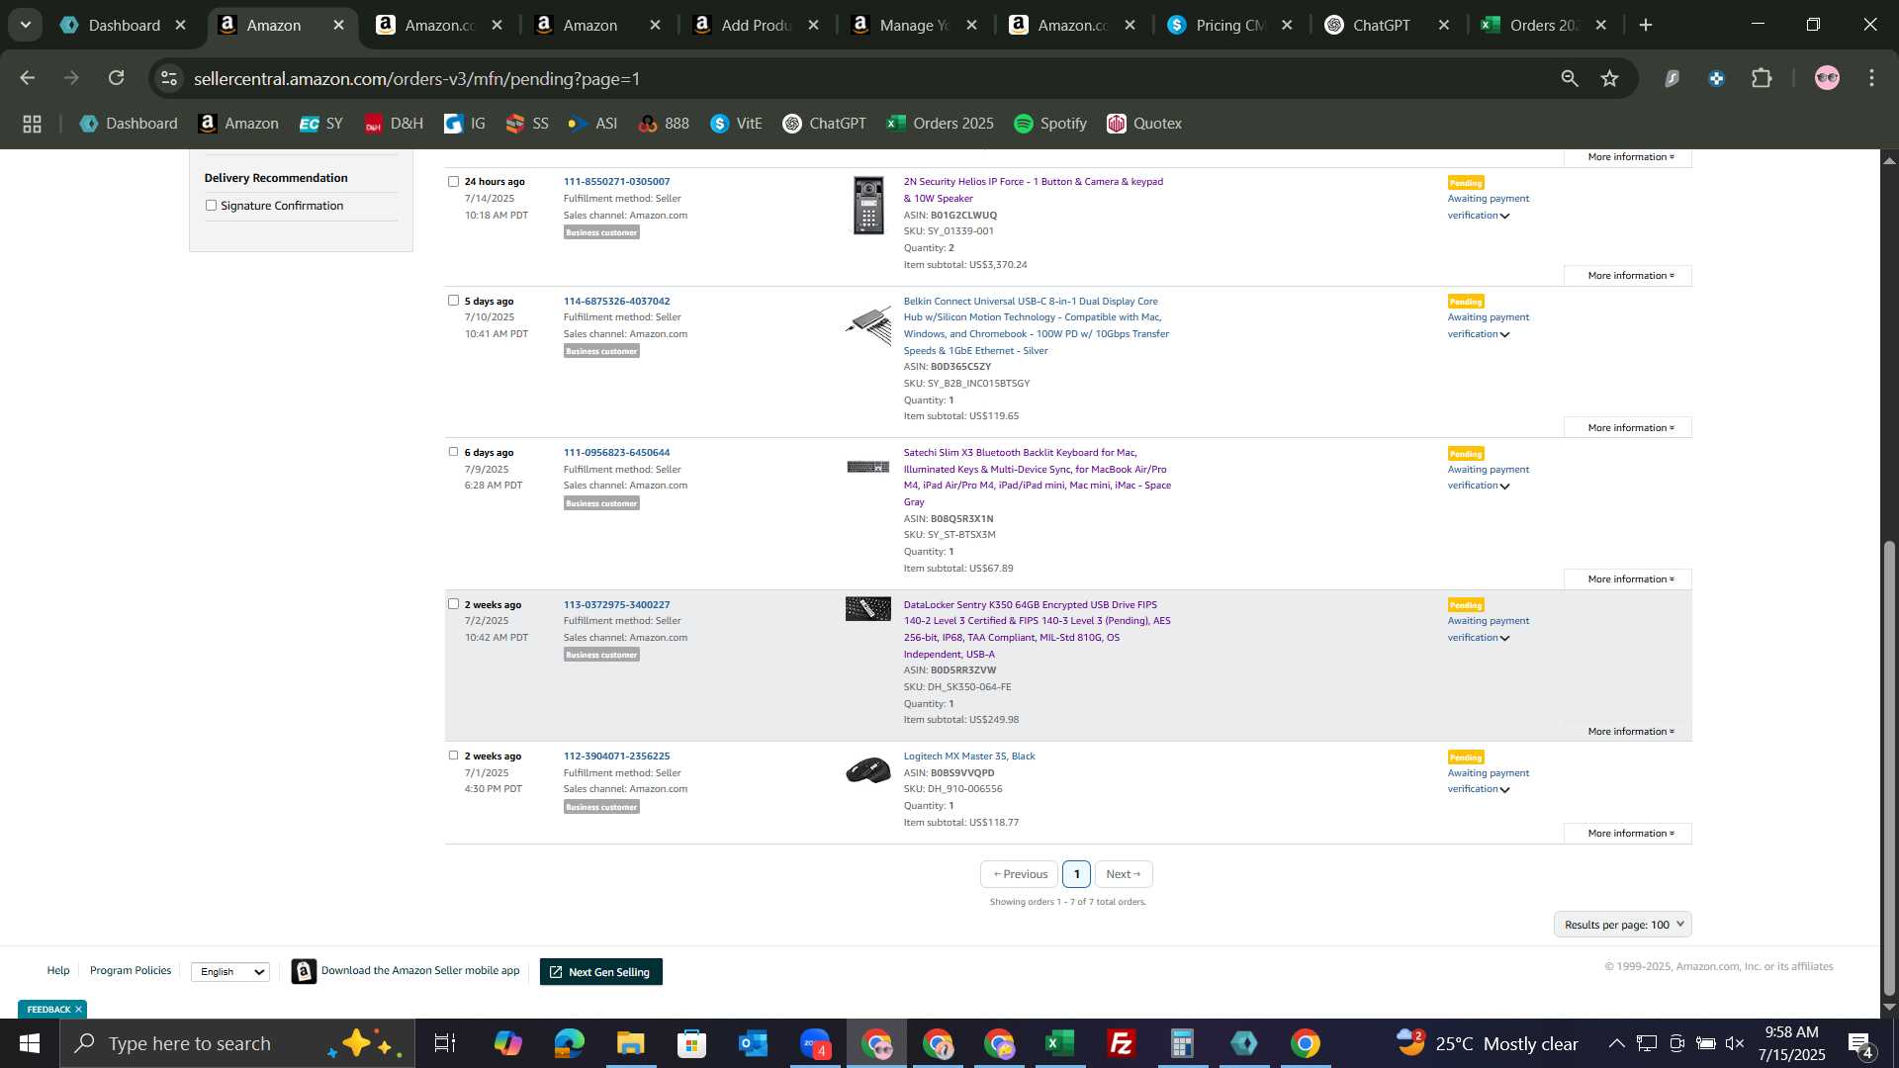The image size is (1899, 1068).
Task: Click the page scrollbar thumb
Action: click(x=1889, y=766)
